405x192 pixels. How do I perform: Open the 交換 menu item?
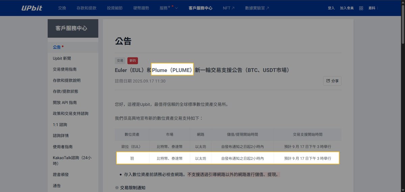coord(62,8)
